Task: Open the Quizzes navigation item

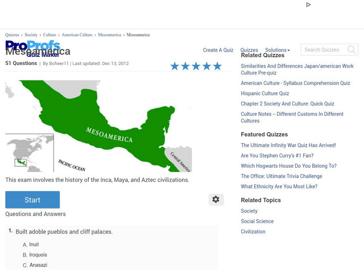Action: pos(249,50)
